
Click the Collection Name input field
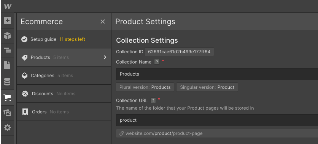217,74
